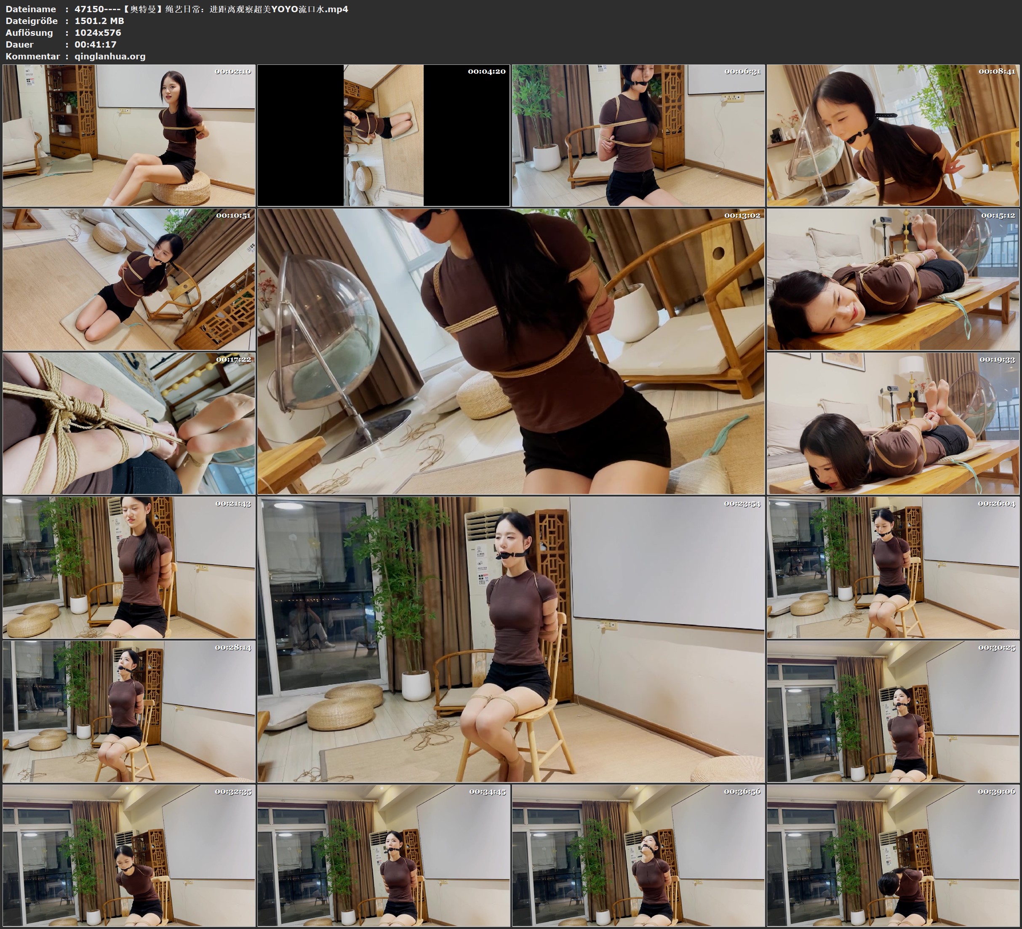Screen dimensions: 1022x929
Task: Select the frame marked 00:36:56
Action: pos(638,855)
